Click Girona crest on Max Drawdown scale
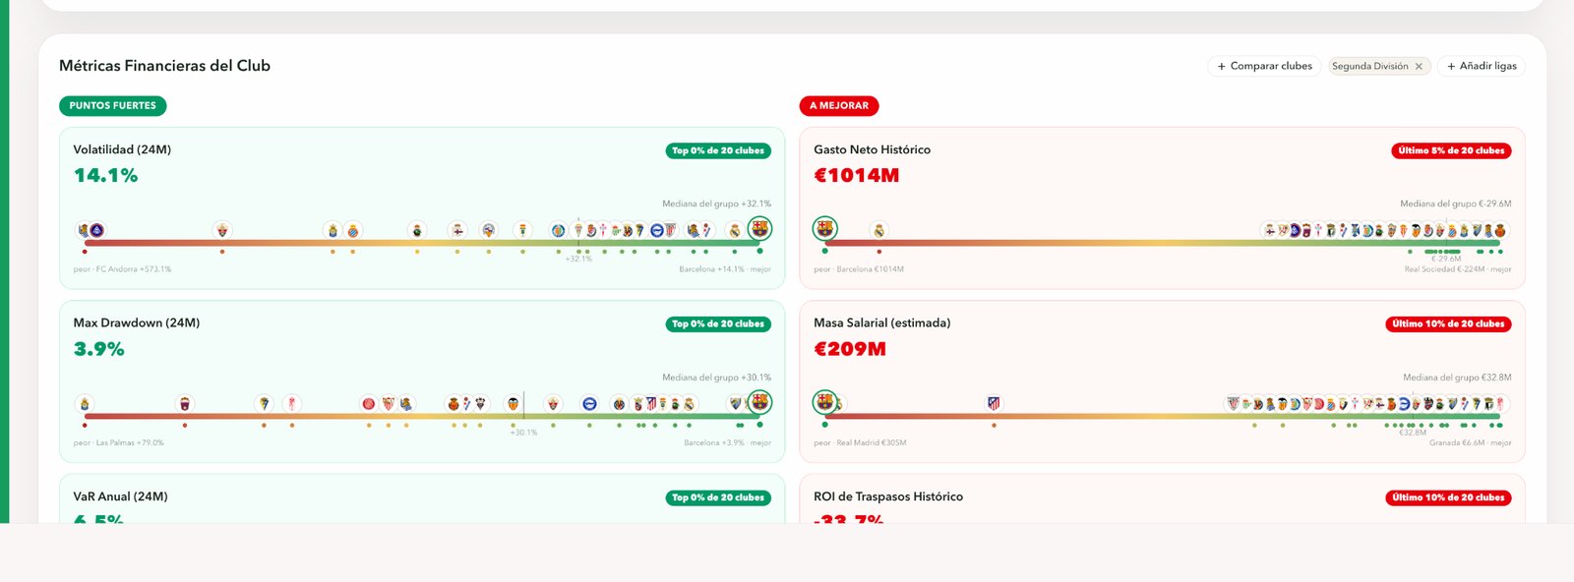Screen dimensions: 1574x582 click(369, 403)
